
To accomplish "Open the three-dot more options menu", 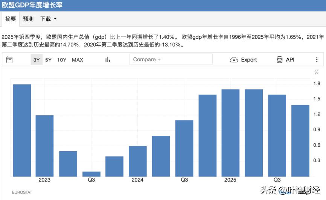I will coord(317,60).
